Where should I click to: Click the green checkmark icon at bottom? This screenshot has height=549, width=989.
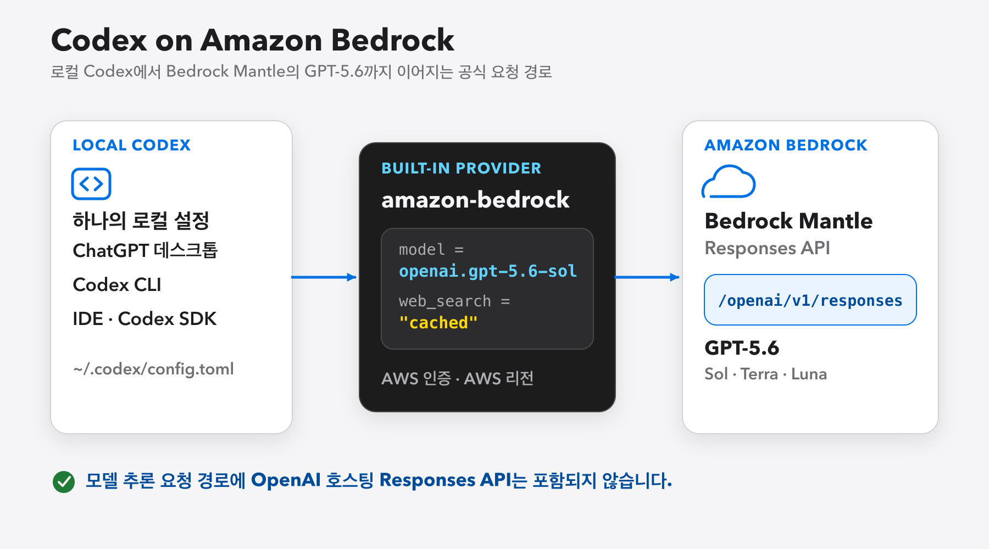tap(64, 482)
